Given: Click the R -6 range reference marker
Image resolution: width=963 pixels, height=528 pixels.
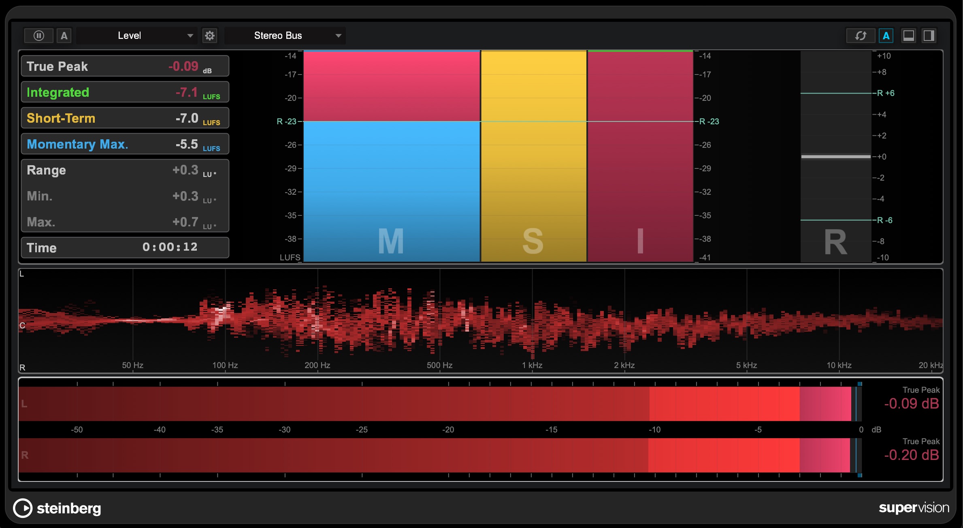Looking at the screenshot, I should click(x=885, y=220).
